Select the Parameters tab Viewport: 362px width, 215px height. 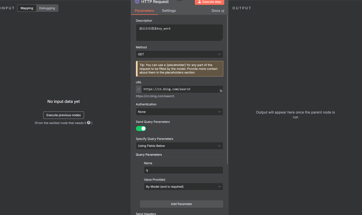point(144,11)
